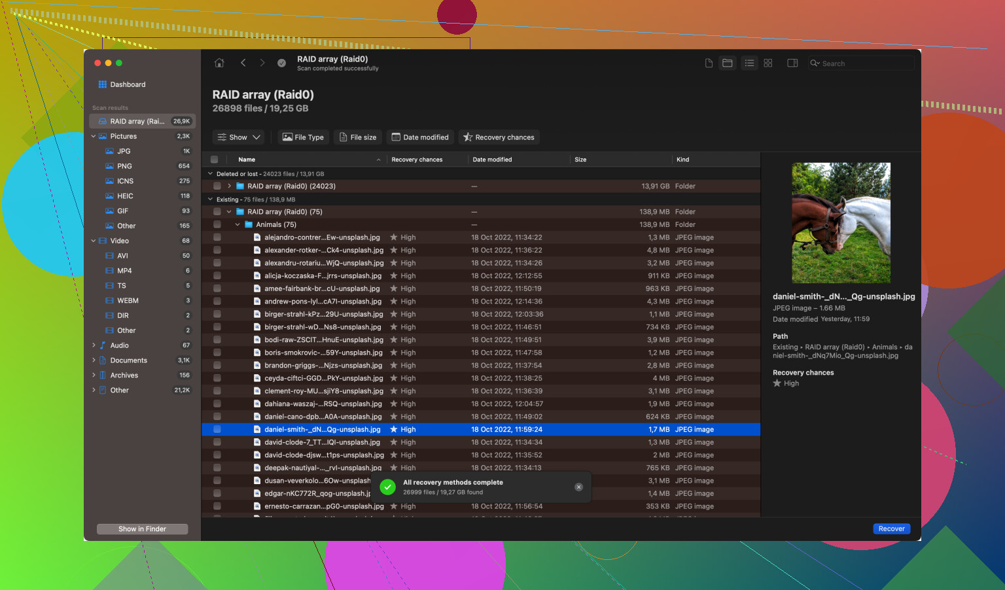The image size is (1005, 590).
Task: Click the horse preview thumbnail
Action: (x=841, y=223)
